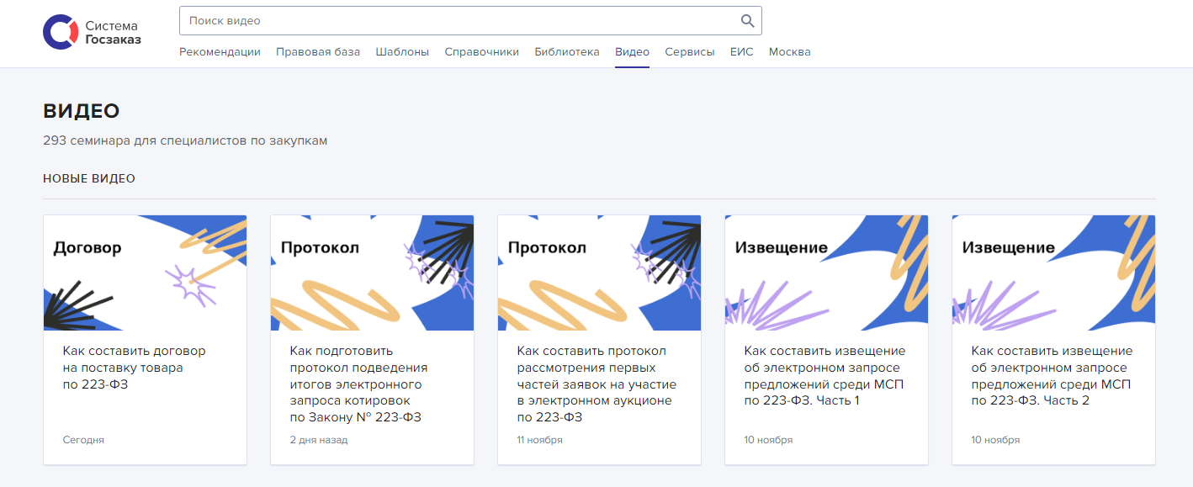Open the Шаблоны menu item
Screen dimensions: 1193x487
click(x=402, y=52)
